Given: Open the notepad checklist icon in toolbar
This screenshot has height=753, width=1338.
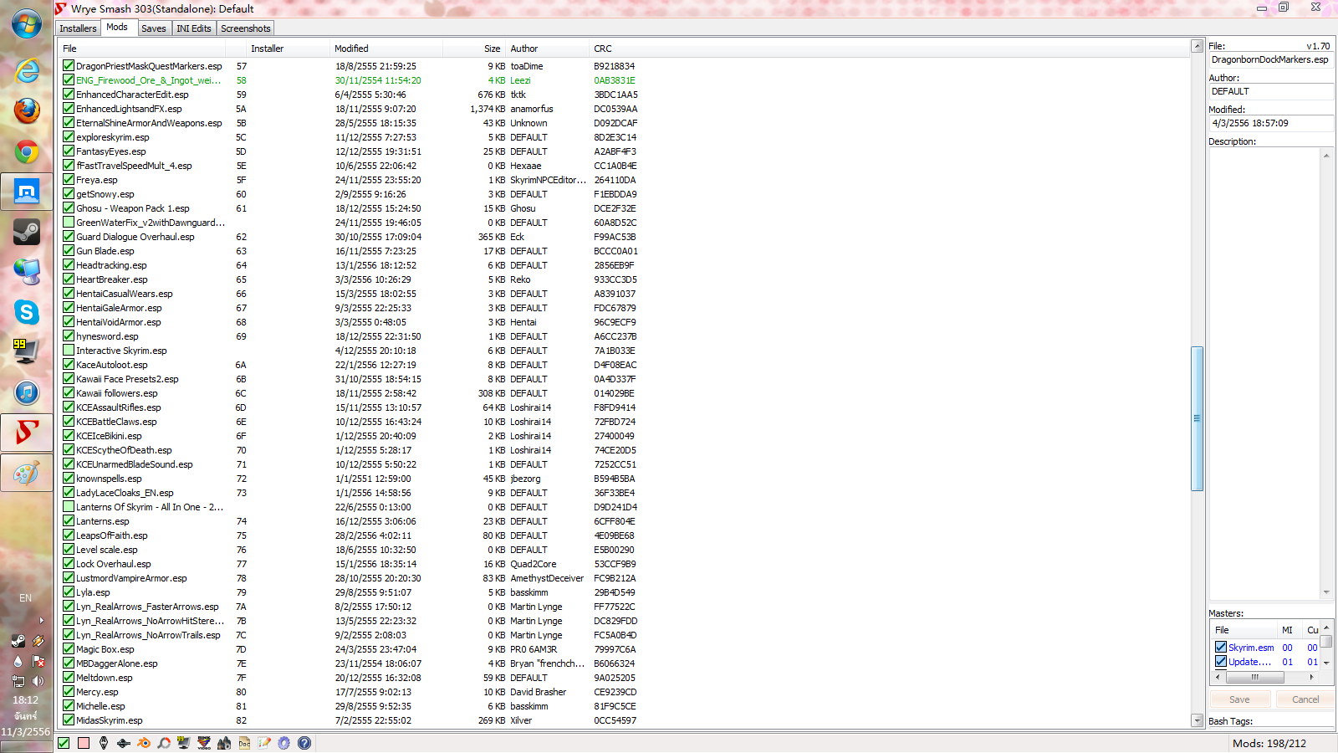Looking at the screenshot, I should [x=264, y=743].
